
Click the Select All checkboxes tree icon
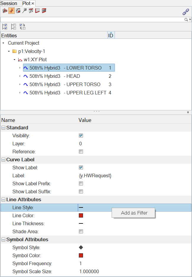(5, 27)
